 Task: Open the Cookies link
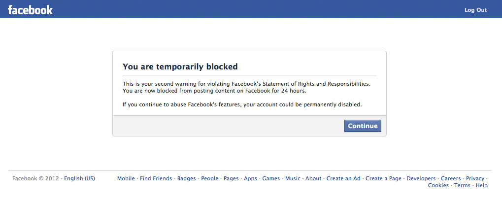pyautogui.click(x=438, y=186)
